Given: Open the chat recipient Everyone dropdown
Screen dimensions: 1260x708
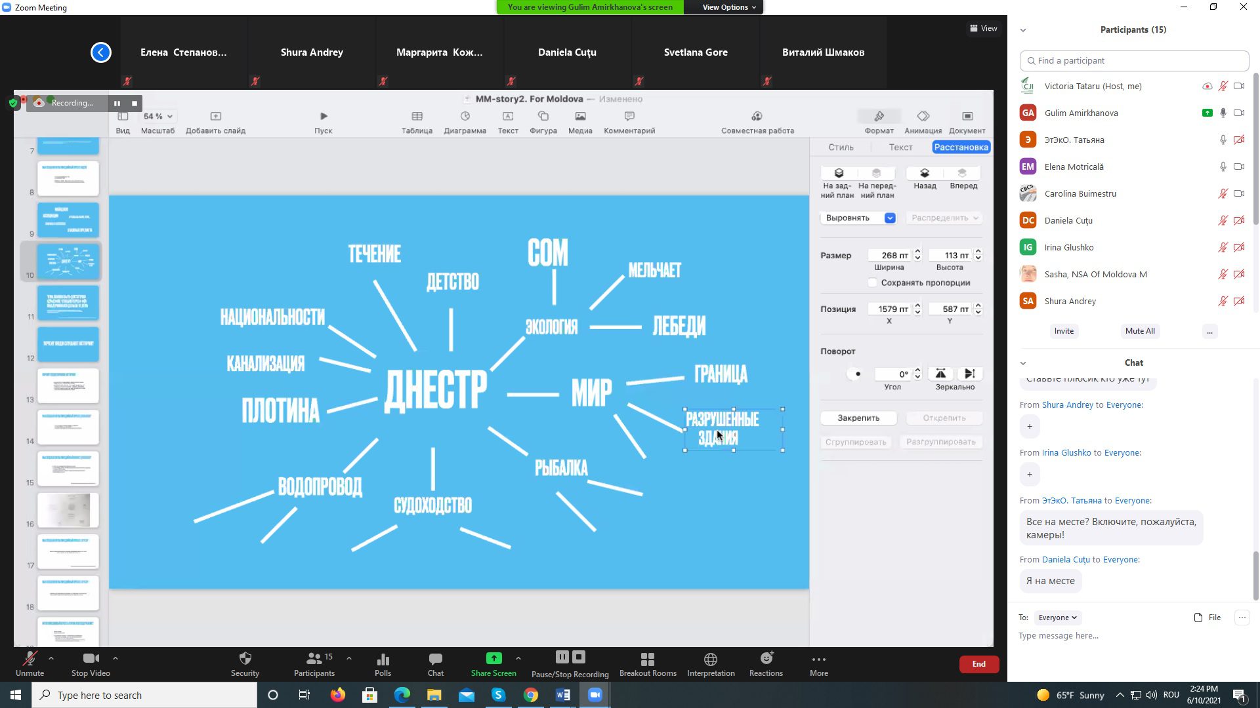Looking at the screenshot, I should click(1057, 618).
